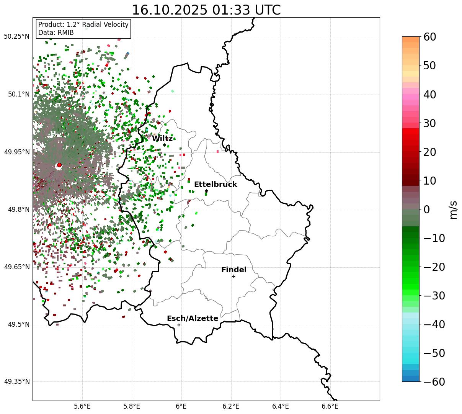Click the "Data: RMIB" text
462x414 pixels.
(x=56, y=33)
